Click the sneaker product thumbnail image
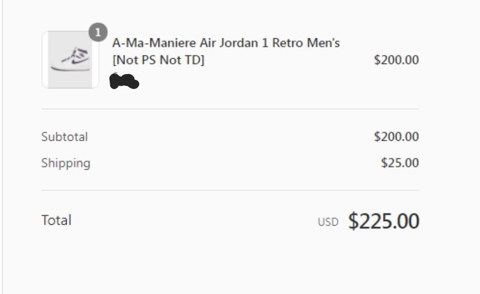The height and width of the screenshot is (294, 480). pyautogui.click(x=70, y=60)
